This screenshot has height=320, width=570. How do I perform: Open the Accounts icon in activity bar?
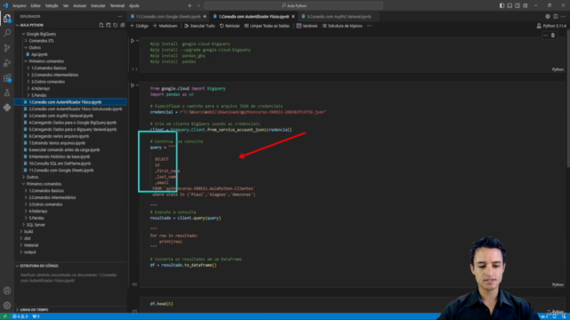click(x=7, y=291)
